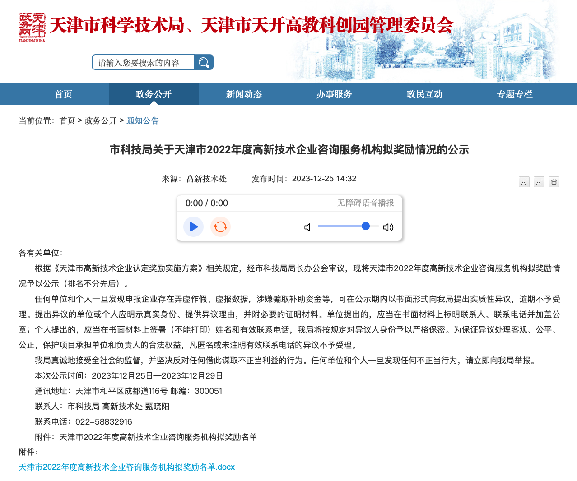This screenshot has width=577, height=481.
Task: Click 通知公告 breadcrumb link
Action: [143, 121]
